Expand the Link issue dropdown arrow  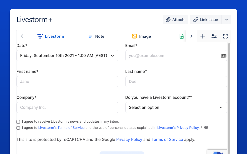click(x=226, y=20)
